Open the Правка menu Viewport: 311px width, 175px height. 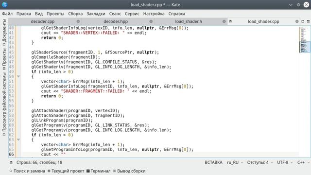pyautogui.click(x=24, y=14)
